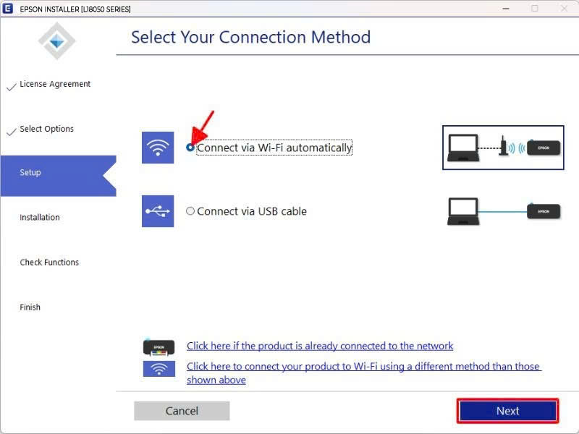Click the small Wi-Fi icon beside the different method link
Image resolution: width=579 pixels, height=434 pixels.
tap(159, 369)
